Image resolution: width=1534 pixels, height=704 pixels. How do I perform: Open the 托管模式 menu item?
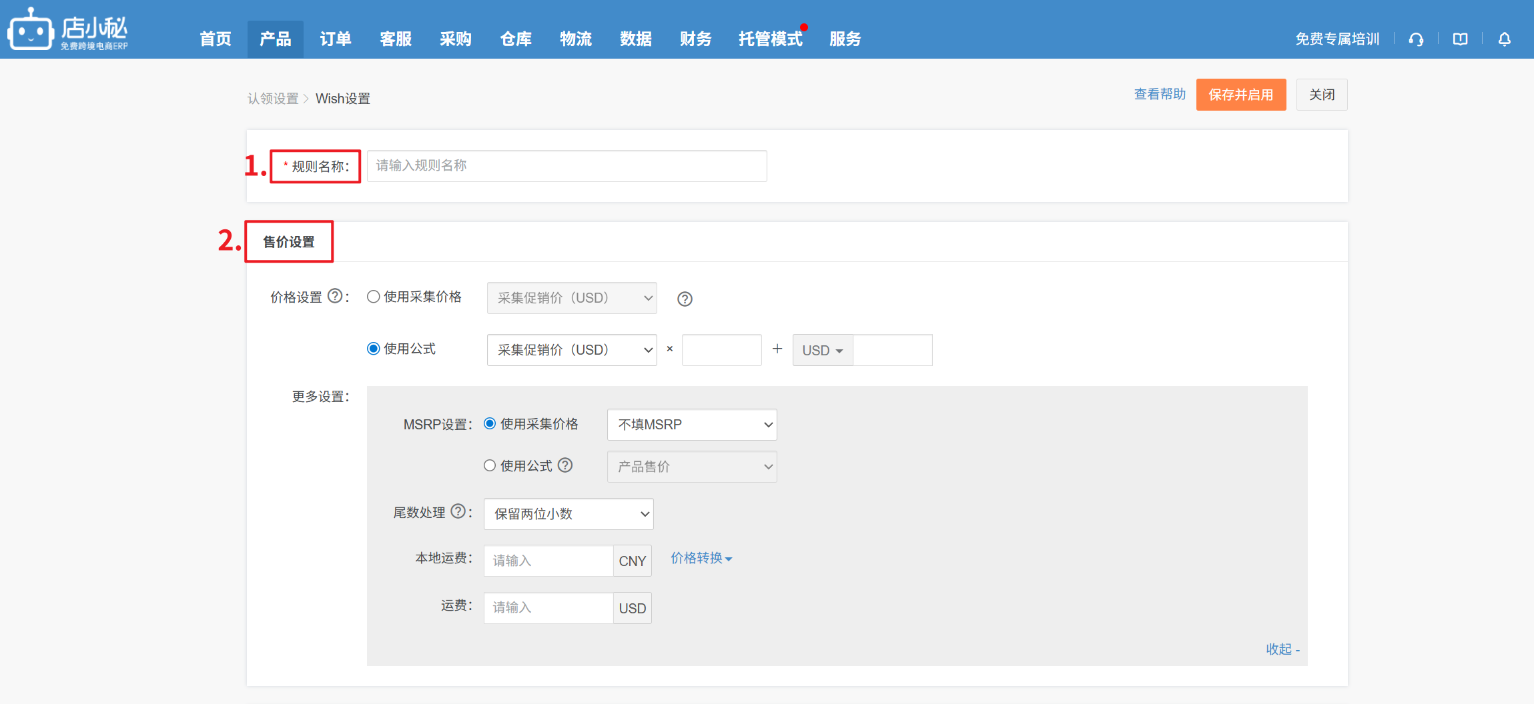tap(770, 39)
